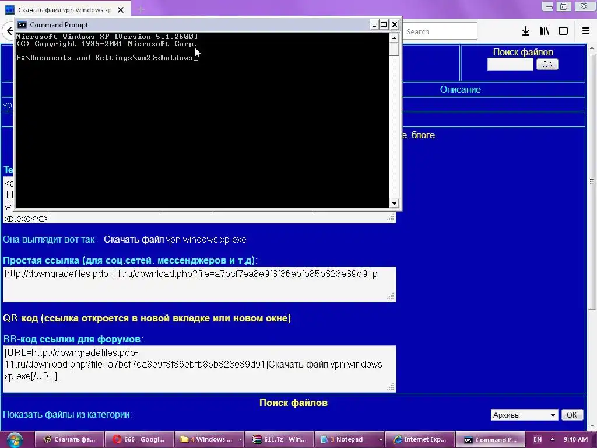Viewport: 597px width, 448px height.
Task: Click the top-right Поиск файлов heading
Action: tap(523, 52)
